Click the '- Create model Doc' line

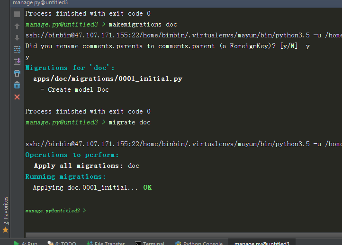tap(74, 89)
